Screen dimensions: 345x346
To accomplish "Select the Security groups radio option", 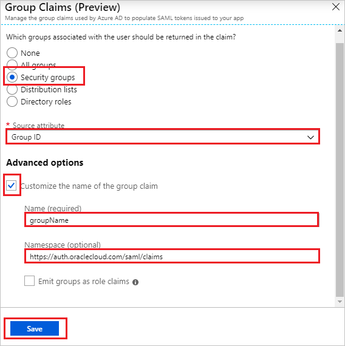I will coord(12,77).
